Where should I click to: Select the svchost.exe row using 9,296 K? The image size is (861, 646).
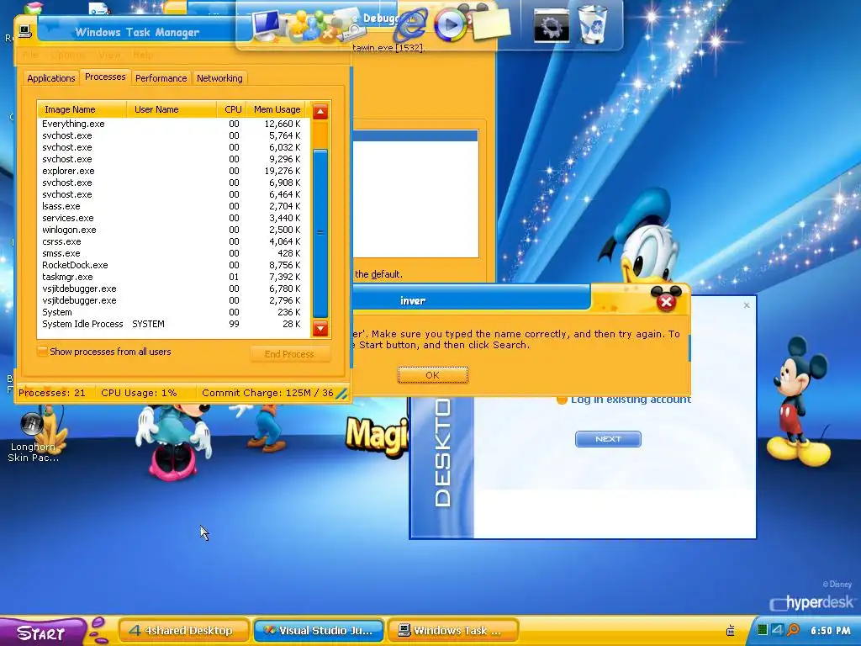173,159
